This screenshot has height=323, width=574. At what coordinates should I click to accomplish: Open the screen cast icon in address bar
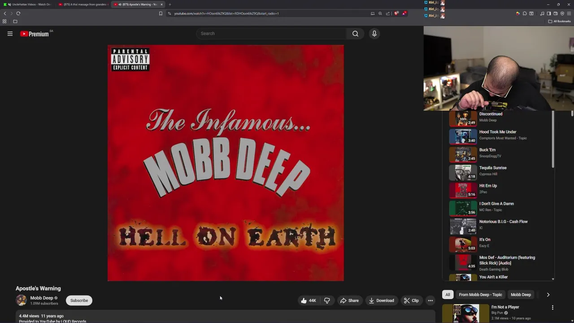click(x=373, y=13)
